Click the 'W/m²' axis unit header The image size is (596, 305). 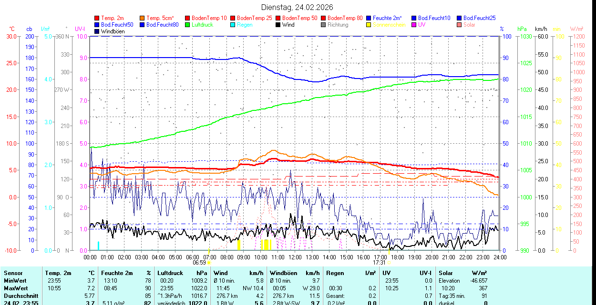[577, 29]
